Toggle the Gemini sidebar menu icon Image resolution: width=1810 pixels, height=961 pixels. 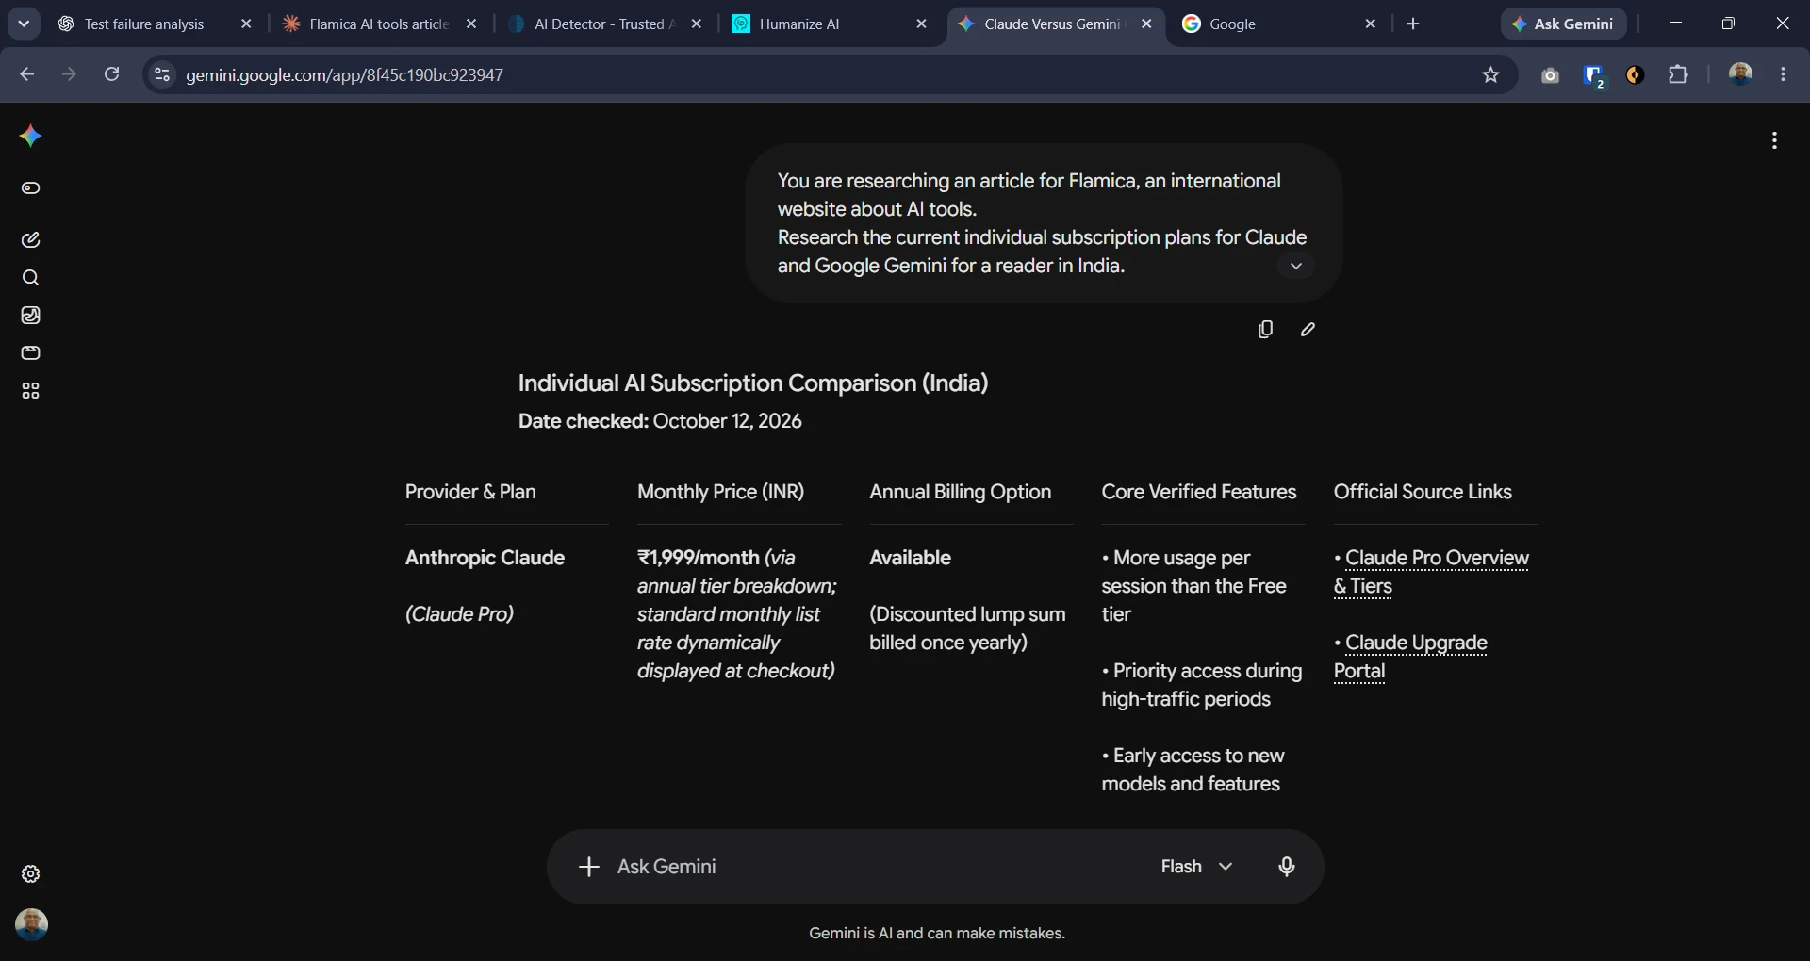tap(30, 188)
